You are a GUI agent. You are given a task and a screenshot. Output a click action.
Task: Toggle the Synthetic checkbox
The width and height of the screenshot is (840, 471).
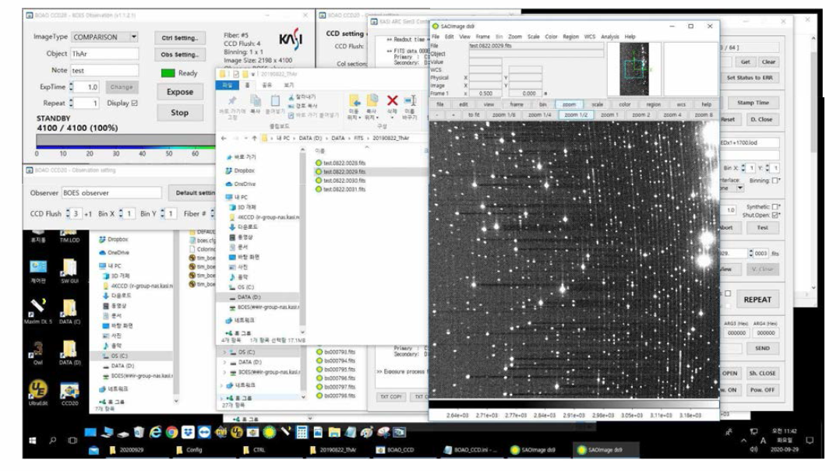(x=775, y=206)
